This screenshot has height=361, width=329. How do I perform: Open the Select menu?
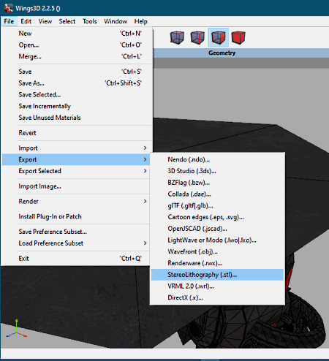tap(67, 21)
